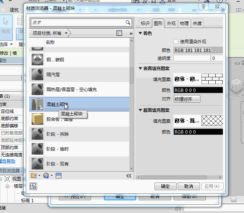Select the 隔热层/保温层 - 空心填充 material
The width and height of the screenshot is (244, 213).
(x=79, y=89)
